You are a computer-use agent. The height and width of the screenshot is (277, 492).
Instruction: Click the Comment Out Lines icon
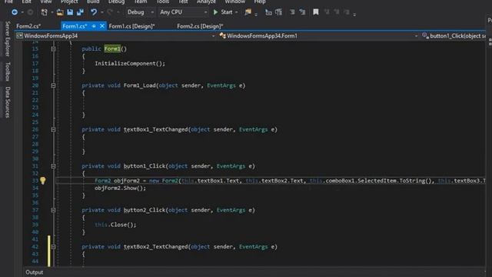pos(292,12)
